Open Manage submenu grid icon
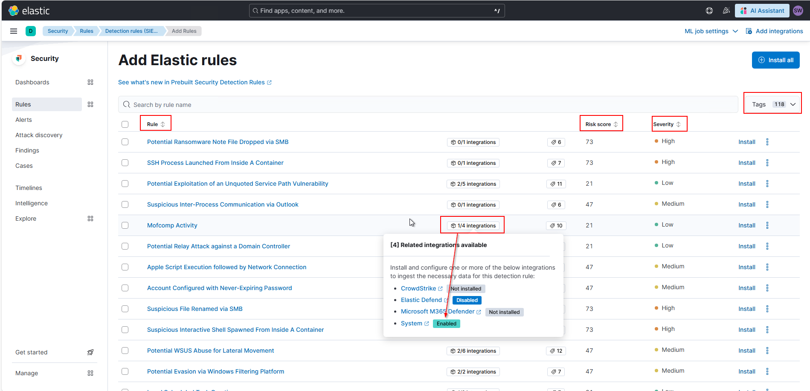810x391 pixels. coord(90,373)
